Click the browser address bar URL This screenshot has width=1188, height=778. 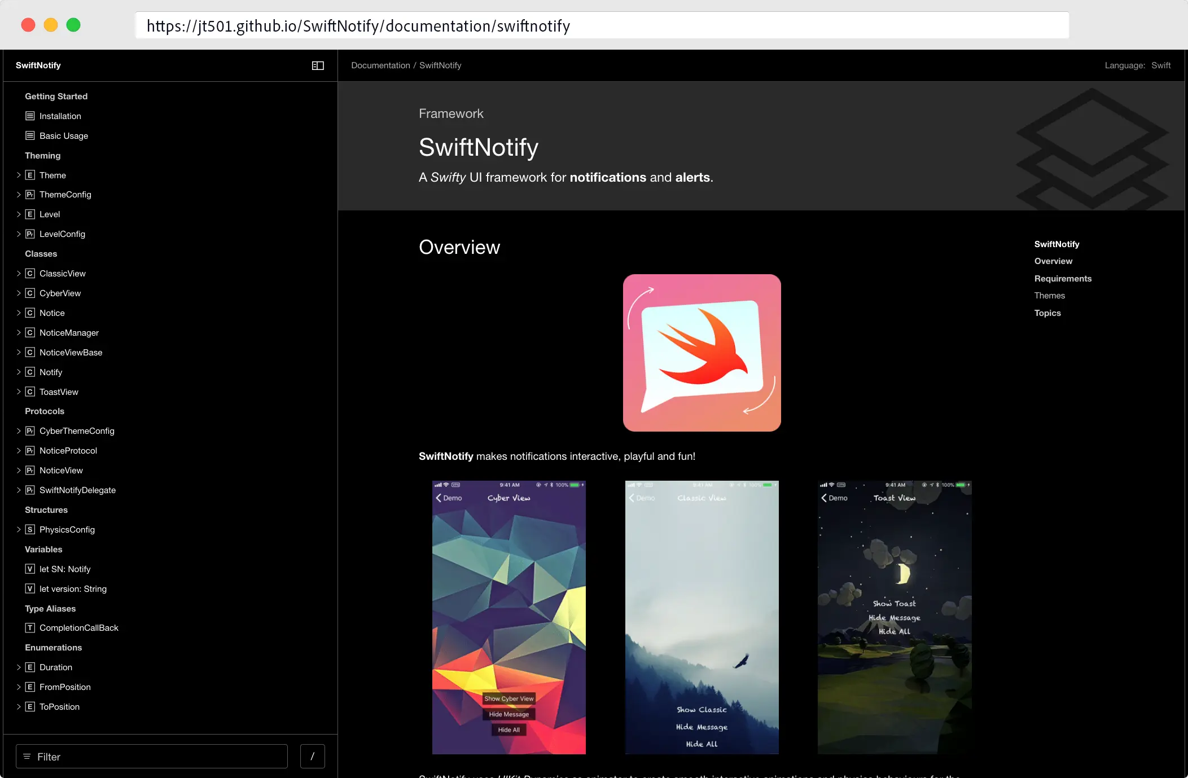pos(602,25)
